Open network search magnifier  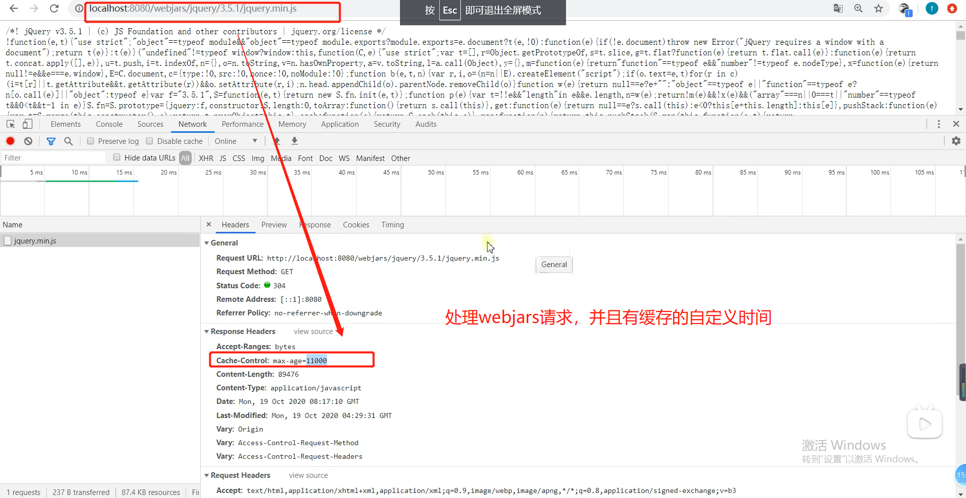pos(68,141)
